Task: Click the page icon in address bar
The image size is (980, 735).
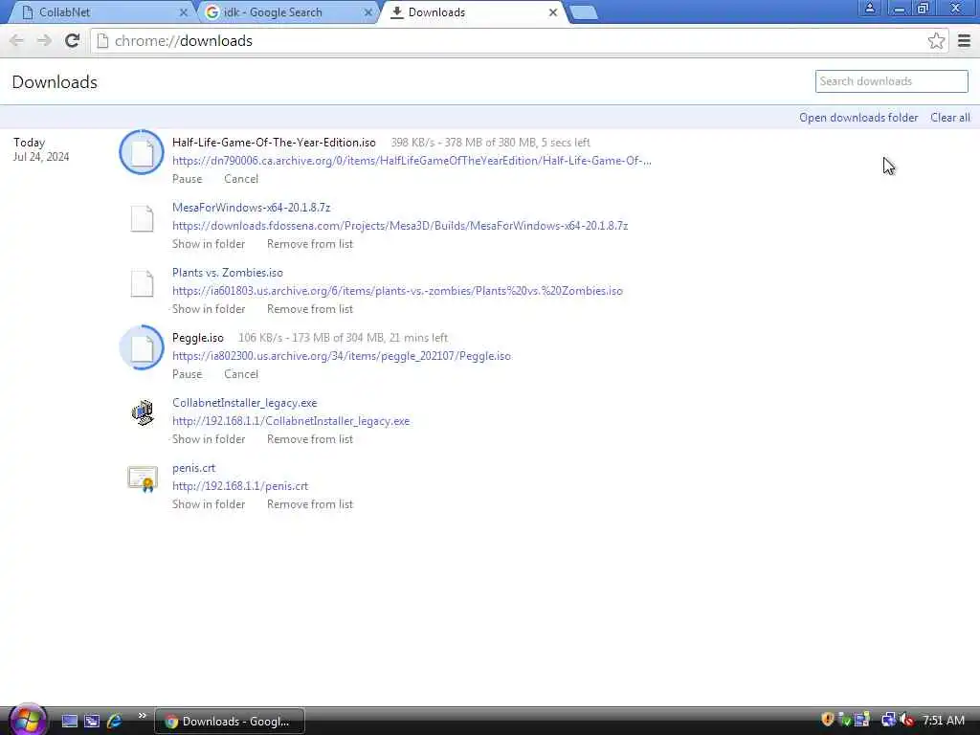Action: point(103,40)
